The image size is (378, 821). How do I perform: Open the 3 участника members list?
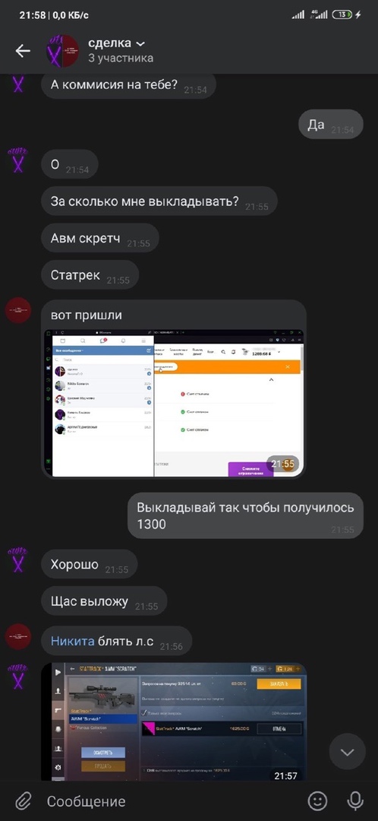(121, 58)
